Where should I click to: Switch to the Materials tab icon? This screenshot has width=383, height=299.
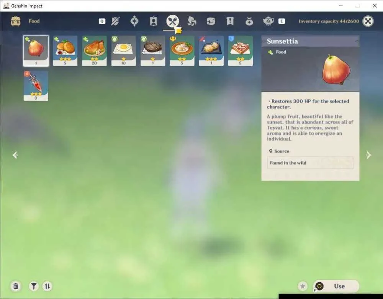[192, 21]
